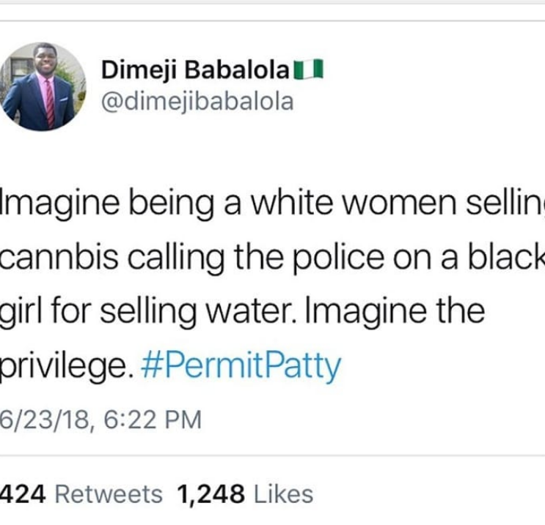
Task: Click the word 'privilege.' in the tweet
Action: tap(66, 366)
